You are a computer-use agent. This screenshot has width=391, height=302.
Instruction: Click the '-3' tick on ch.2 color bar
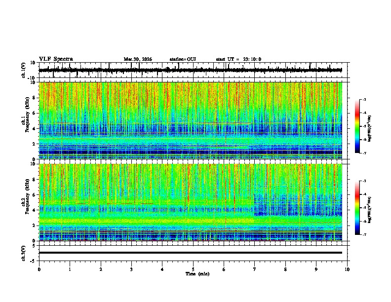click(x=364, y=181)
